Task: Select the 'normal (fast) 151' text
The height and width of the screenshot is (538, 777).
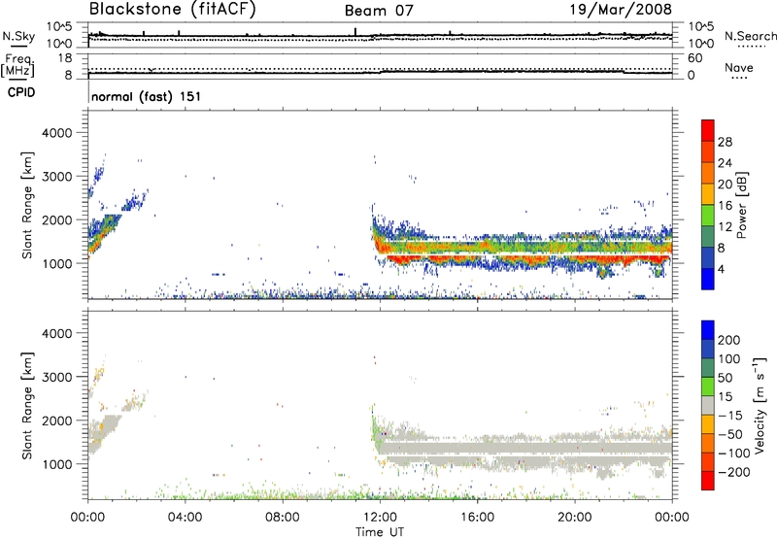Action: tap(147, 96)
